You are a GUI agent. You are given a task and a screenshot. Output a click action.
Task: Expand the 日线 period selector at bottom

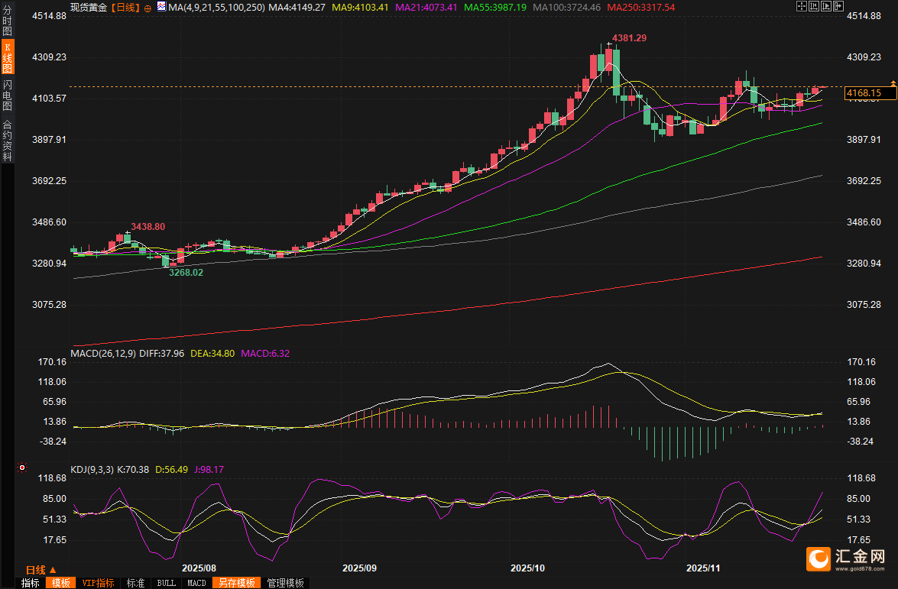click(x=42, y=570)
